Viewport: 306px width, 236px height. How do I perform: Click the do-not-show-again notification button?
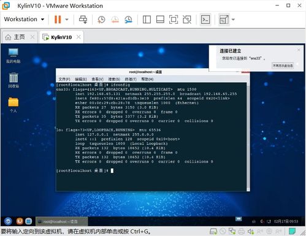tap(283, 66)
